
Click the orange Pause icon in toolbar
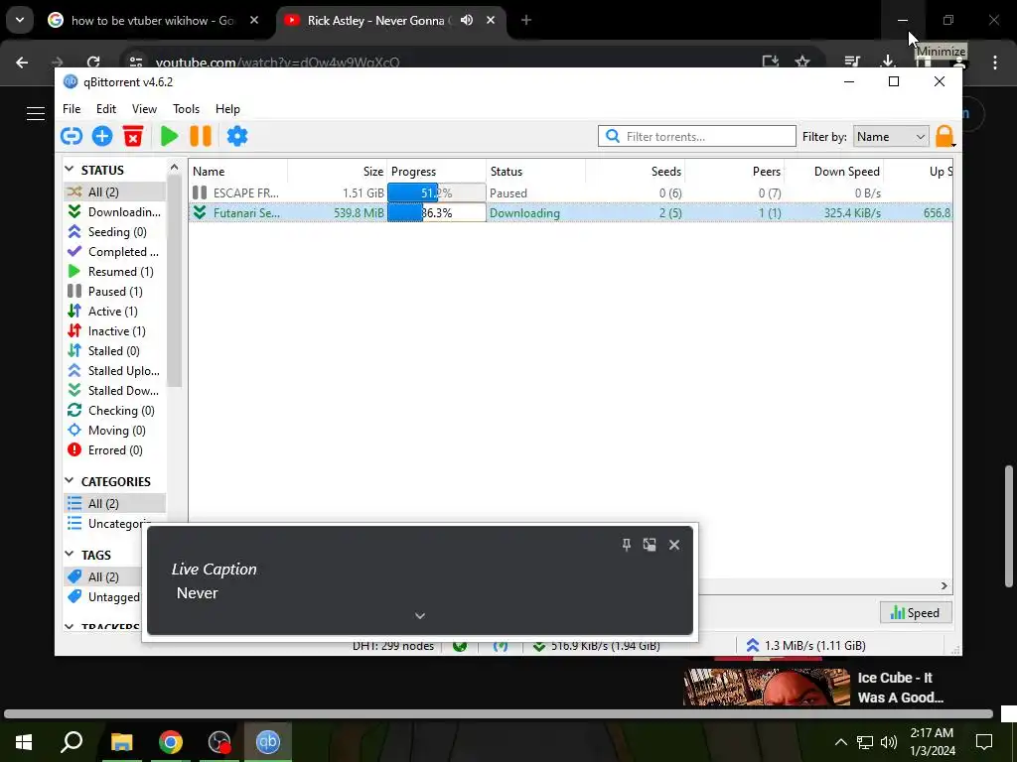201,136
